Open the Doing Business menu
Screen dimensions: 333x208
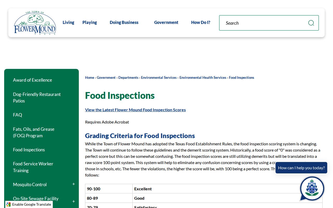click(124, 22)
